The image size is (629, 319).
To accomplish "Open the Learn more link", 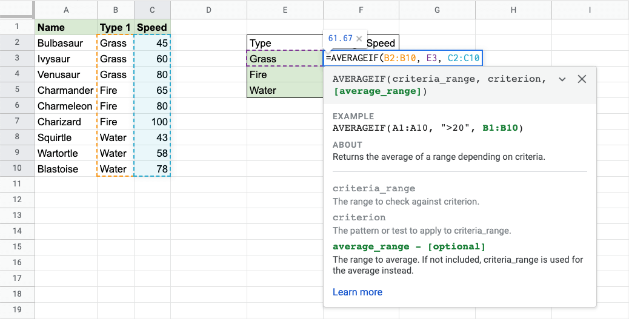I will pos(357,292).
